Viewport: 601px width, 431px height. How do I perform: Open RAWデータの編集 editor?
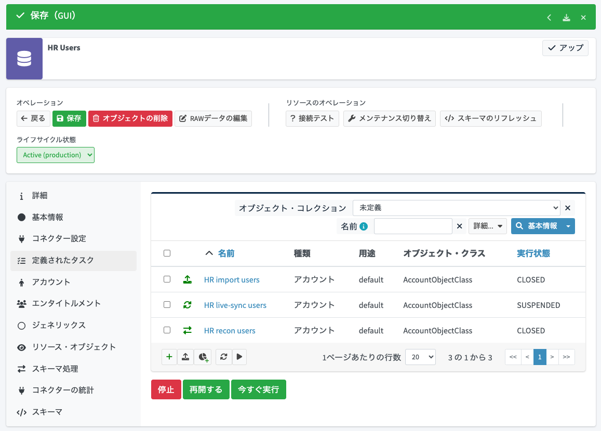pos(213,118)
